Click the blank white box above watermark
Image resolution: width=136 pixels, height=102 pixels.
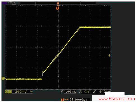coord(115,94)
